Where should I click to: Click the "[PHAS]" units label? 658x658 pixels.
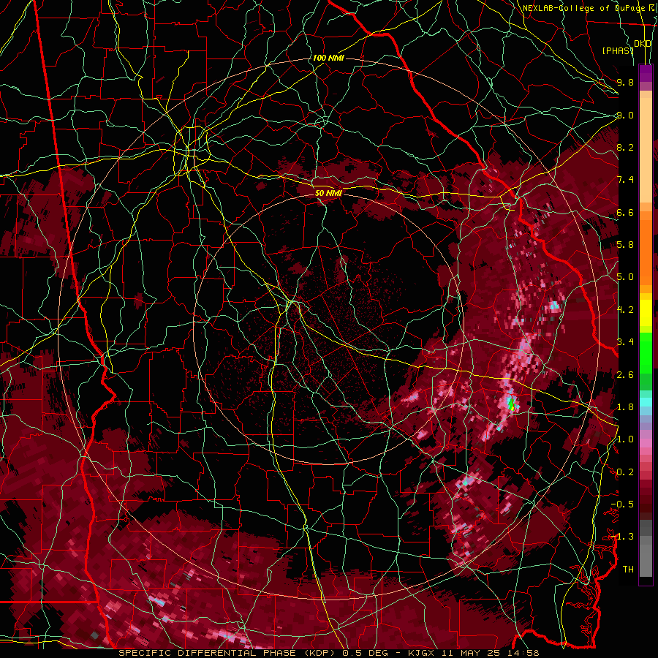pyautogui.click(x=618, y=50)
